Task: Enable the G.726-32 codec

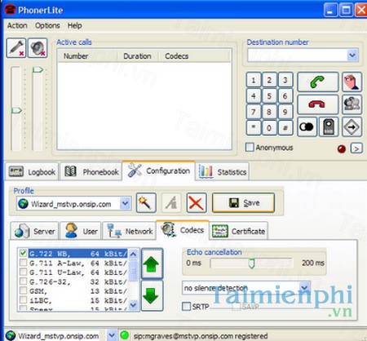Action: (x=23, y=281)
